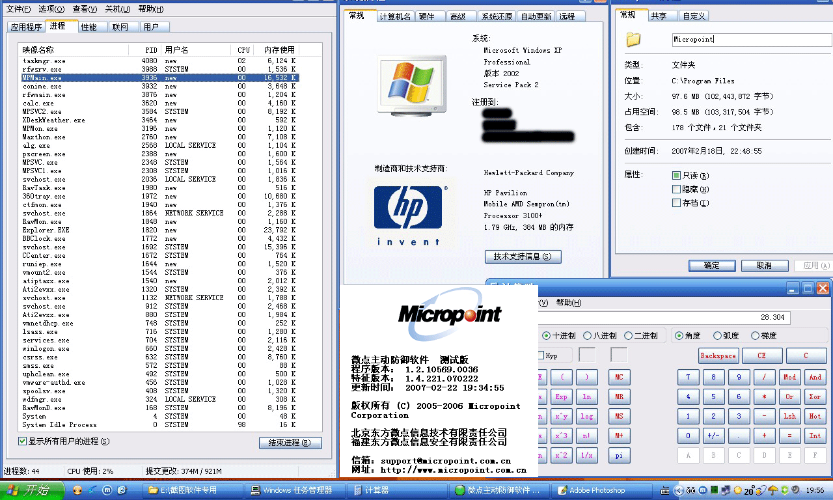Click the calculator Mod button
Image resolution: width=833 pixels, height=500 pixels.
[x=789, y=377]
